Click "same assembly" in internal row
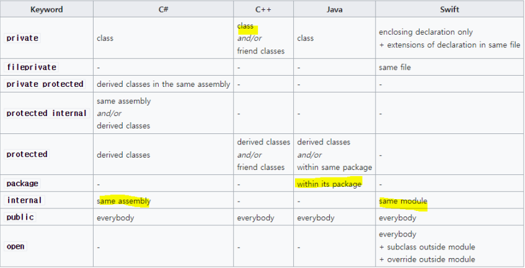This screenshot has width=525, height=268. click(x=123, y=201)
